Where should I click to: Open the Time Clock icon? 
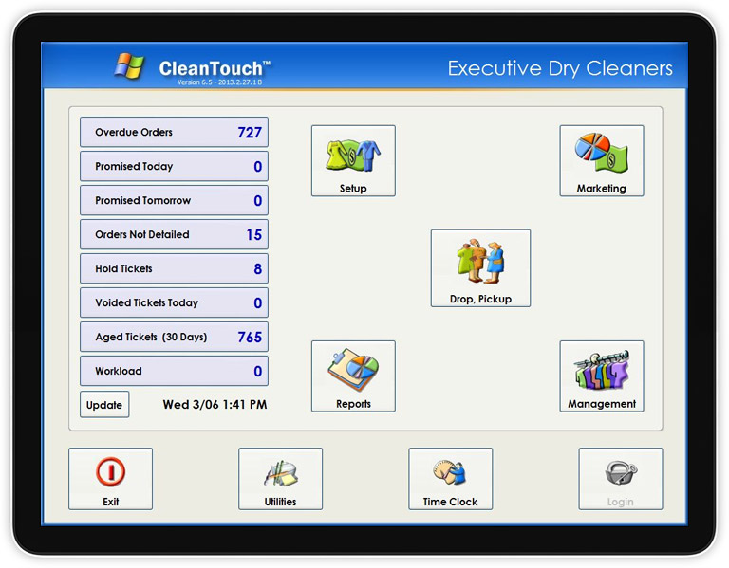[450, 473]
